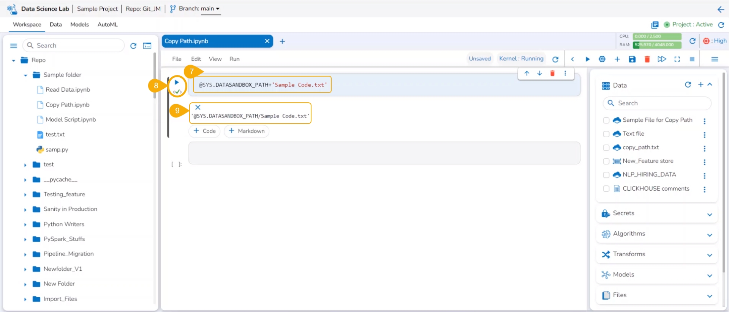Click the repo Search field
This screenshot has height=312, width=729.
click(74, 45)
